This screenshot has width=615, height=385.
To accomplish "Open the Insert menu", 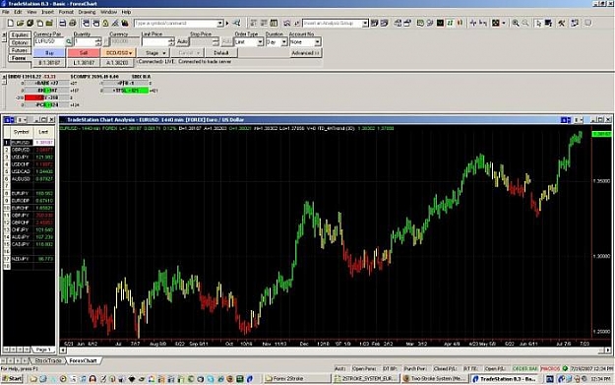I will click(47, 12).
